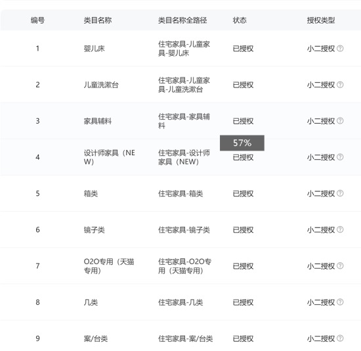Show help icon for 几类 authorization type
Viewport: 361px width, 351px height.
(x=340, y=302)
